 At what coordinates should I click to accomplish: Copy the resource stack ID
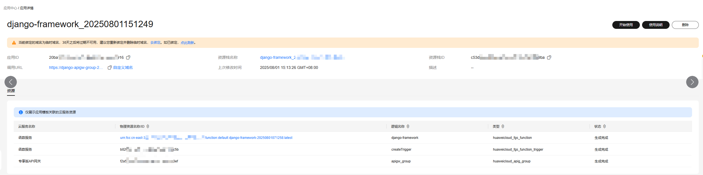[x=549, y=57]
